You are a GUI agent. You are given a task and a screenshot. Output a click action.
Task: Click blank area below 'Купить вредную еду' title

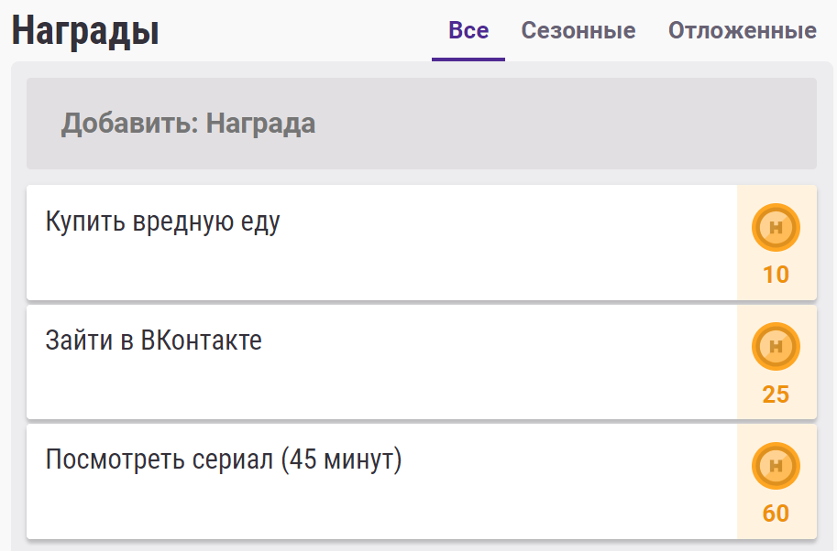point(367,270)
